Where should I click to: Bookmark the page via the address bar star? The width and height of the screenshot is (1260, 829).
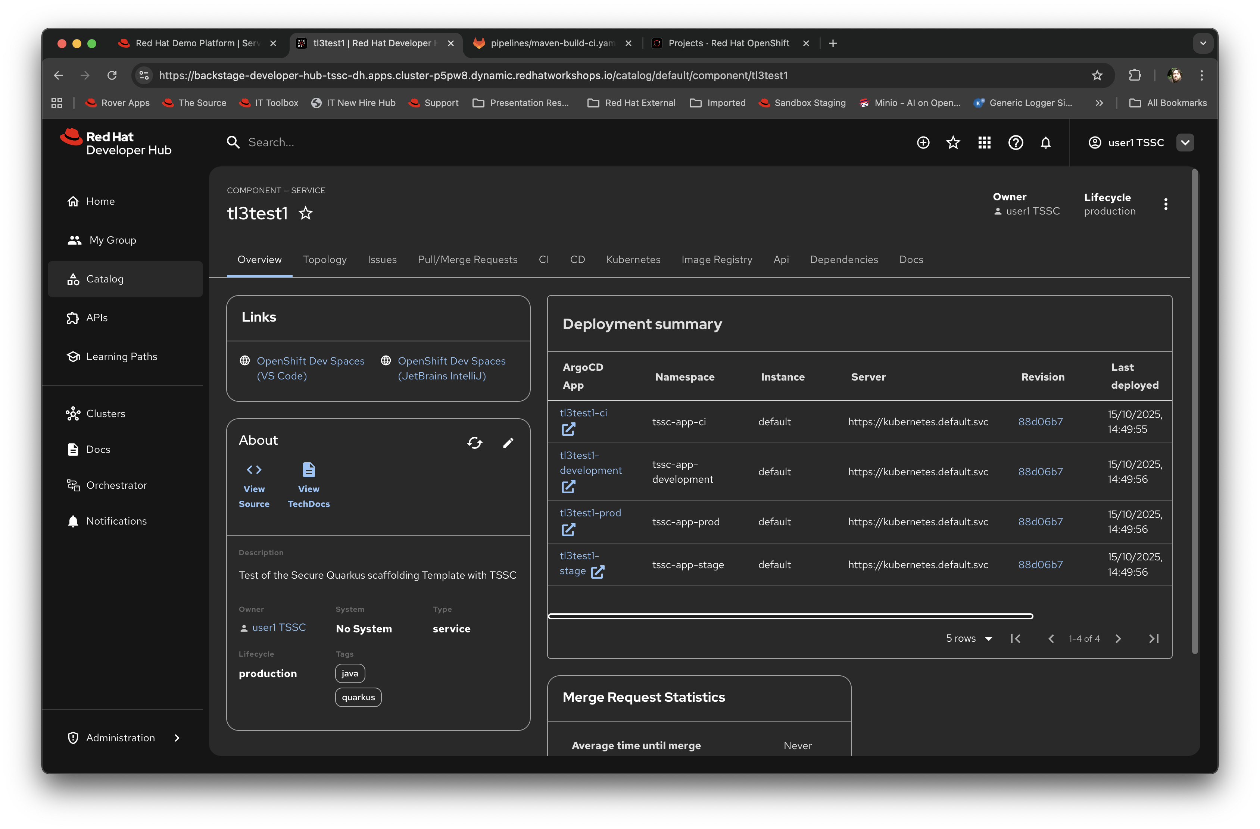point(1097,75)
